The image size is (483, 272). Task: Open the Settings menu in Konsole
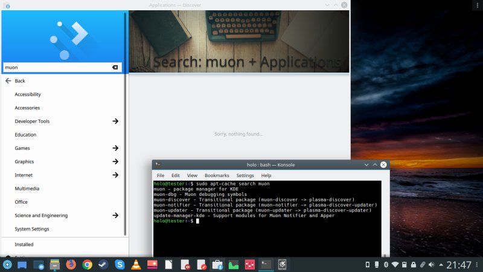point(245,175)
